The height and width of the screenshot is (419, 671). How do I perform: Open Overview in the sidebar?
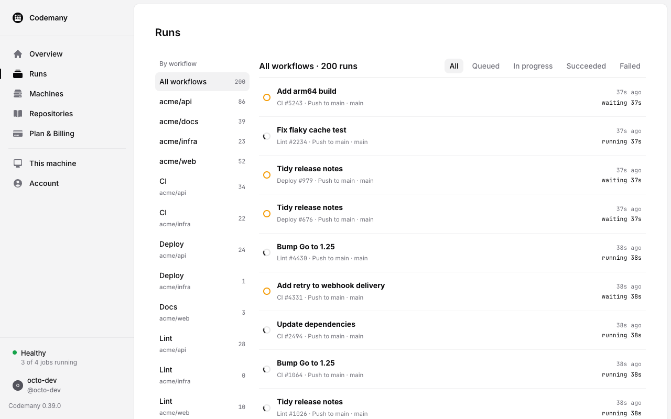tap(67, 54)
